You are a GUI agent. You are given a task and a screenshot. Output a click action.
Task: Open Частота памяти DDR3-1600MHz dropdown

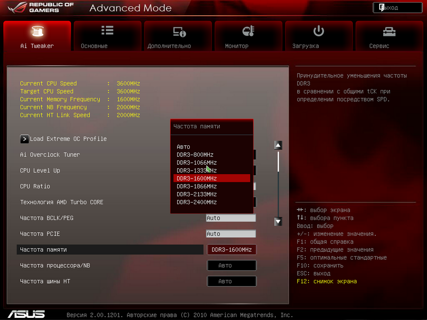[231, 249]
